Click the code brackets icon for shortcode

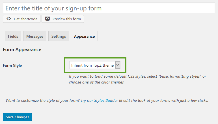click(9, 19)
